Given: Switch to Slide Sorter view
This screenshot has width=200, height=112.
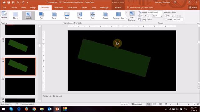Looking at the screenshot, I should coord(154,104).
